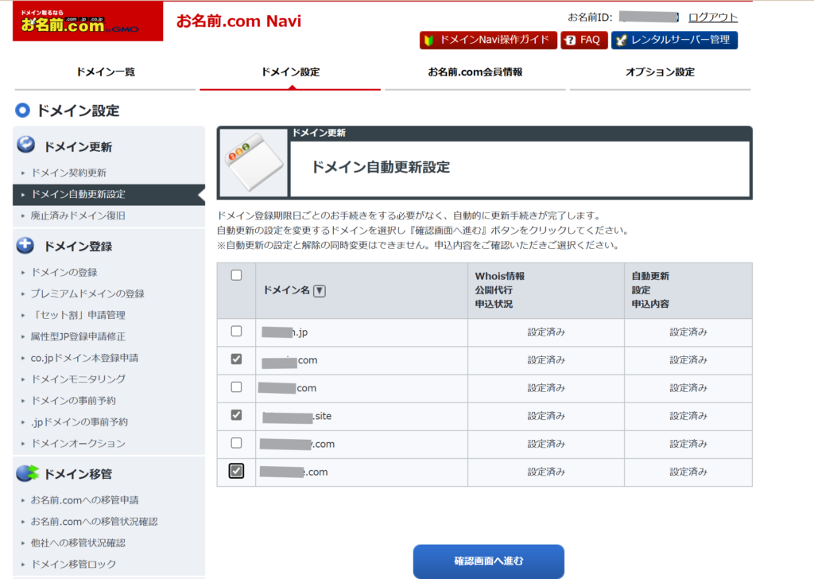The width and height of the screenshot is (814, 579).
Task: Uncheck the first checked com domain row
Action: click(236, 359)
